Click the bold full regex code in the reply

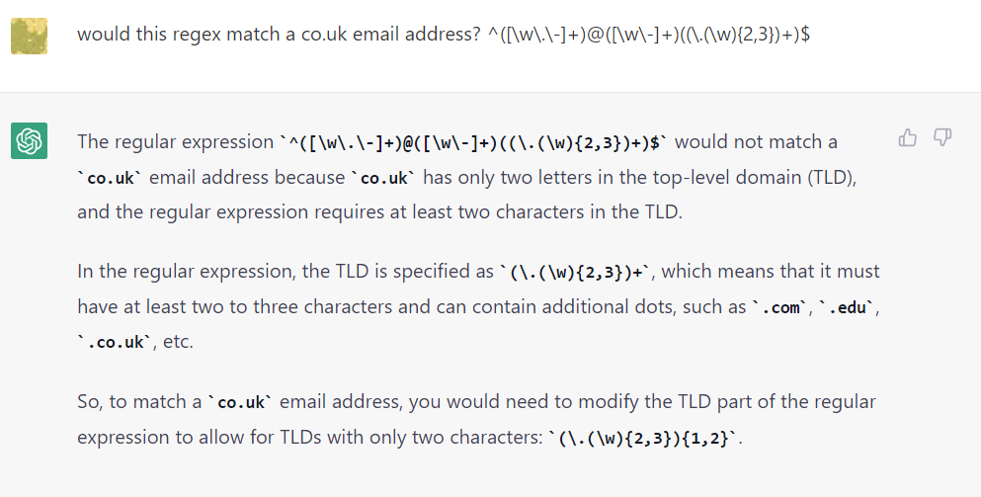pyautogui.click(x=474, y=142)
